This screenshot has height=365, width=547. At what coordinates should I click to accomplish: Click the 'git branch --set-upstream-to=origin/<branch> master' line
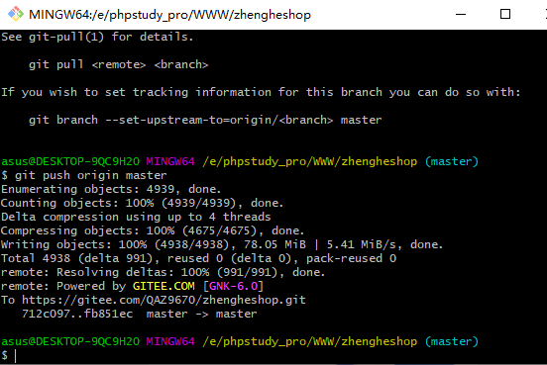pyautogui.click(x=205, y=120)
